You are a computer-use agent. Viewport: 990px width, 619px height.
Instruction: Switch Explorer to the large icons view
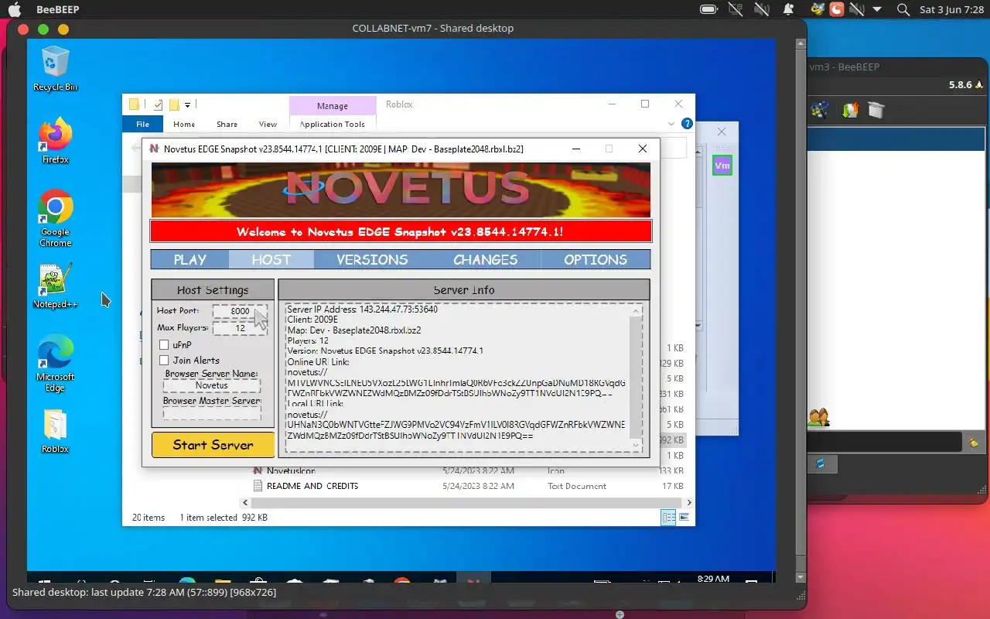[684, 518]
